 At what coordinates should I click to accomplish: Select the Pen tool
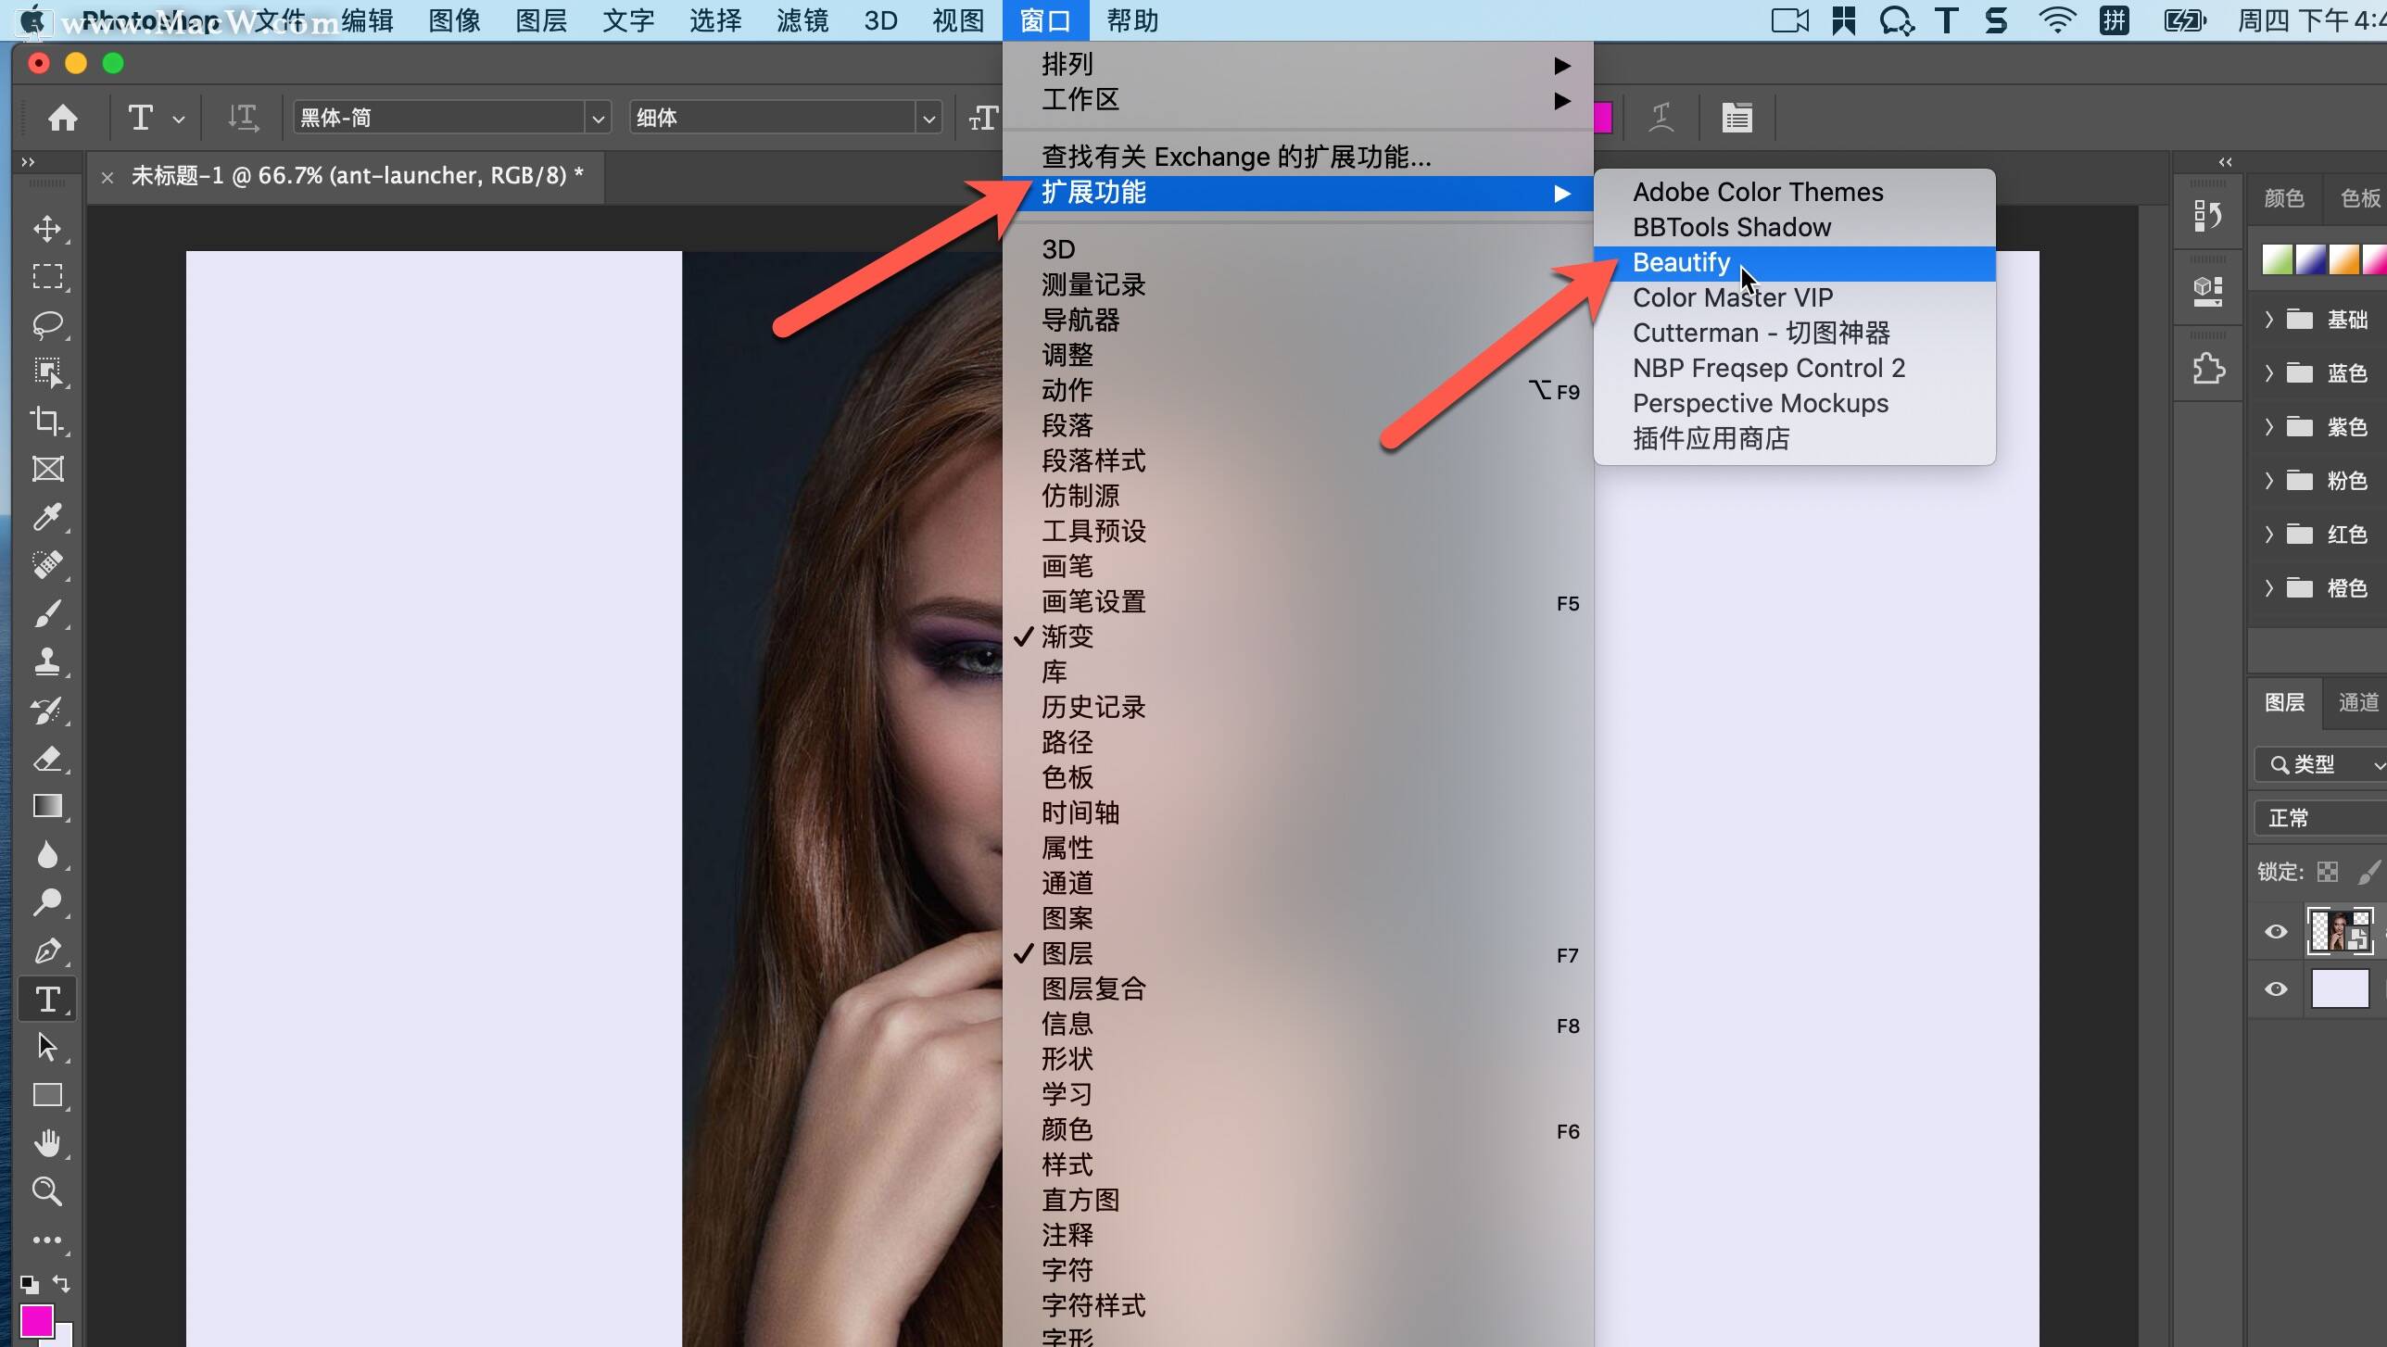tap(46, 951)
